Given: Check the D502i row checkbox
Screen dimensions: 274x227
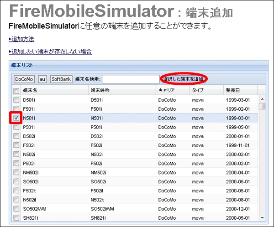Looking at the screenshot, I should (16, 136).
